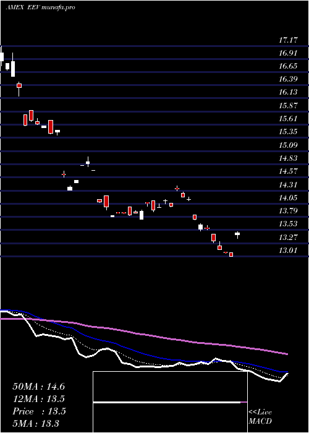Click the Price : 13.5 readout
The width and height of the screenshot is (309, 433).
[39, 411]
